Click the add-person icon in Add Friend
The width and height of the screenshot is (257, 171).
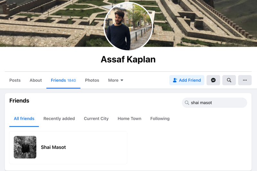175,80
